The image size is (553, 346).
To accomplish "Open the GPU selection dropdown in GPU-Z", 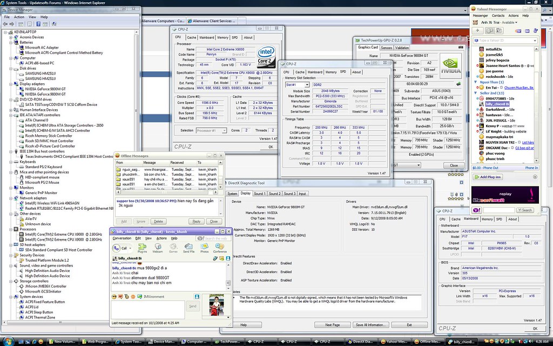I will [x=419, y=165].
